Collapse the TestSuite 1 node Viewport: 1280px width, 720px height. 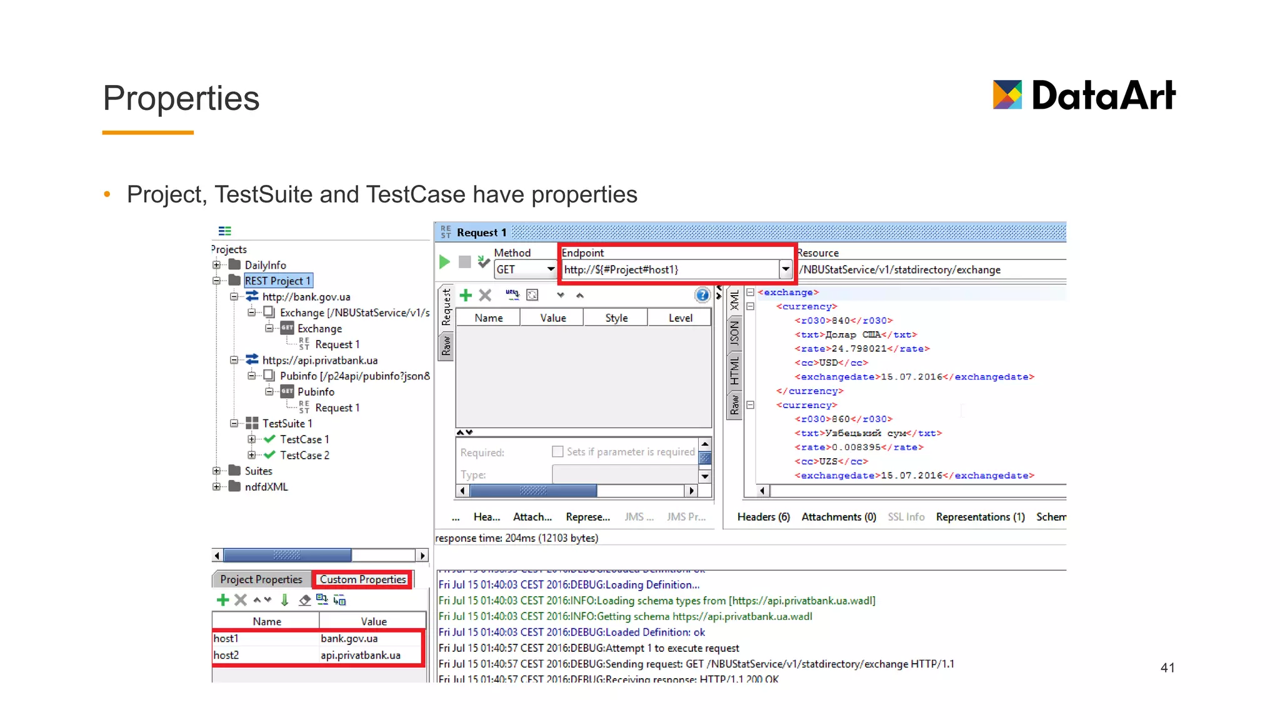234,423
